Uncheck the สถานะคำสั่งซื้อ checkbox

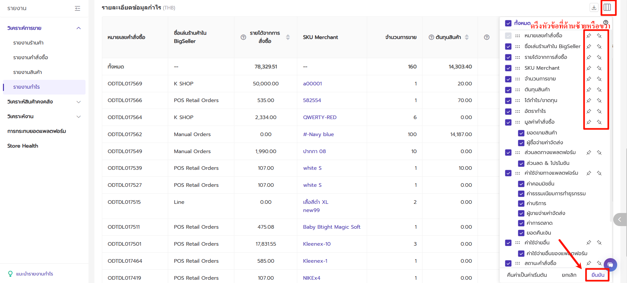[508, 263]
